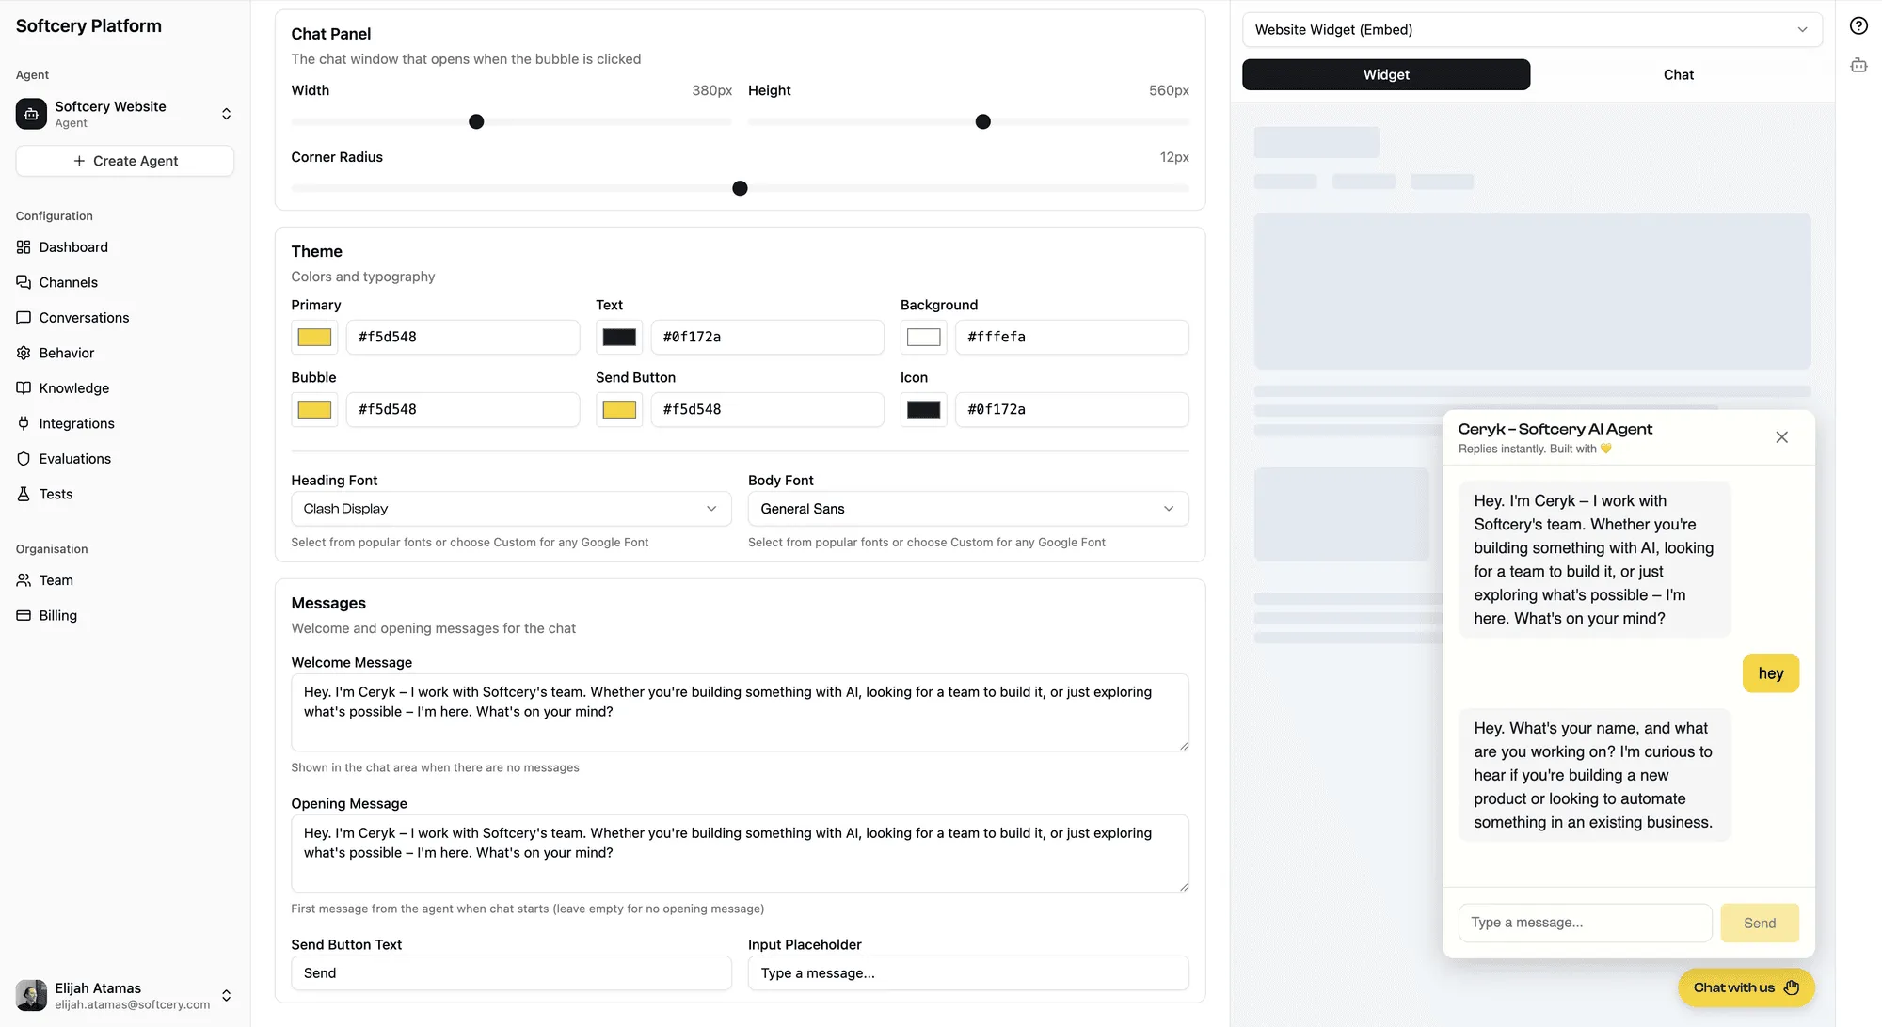Viewport: 1882px width, 1027px height.
Task: Click the robot agent icon in right rail
Action: click(x=1858, y=65)
